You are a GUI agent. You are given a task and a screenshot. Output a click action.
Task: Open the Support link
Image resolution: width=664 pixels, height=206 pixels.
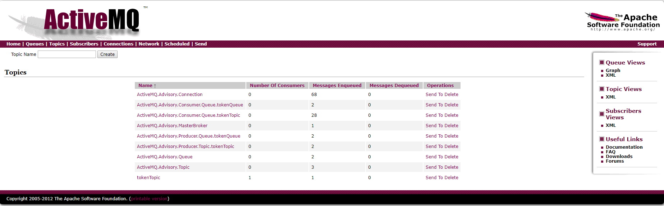(647, 44)
